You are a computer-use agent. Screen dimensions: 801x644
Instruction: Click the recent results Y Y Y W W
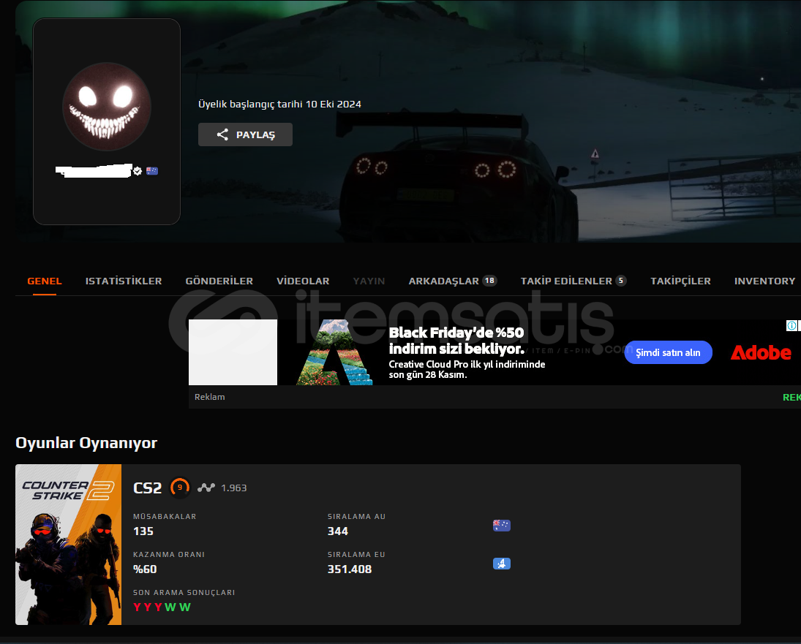(162, 607)
